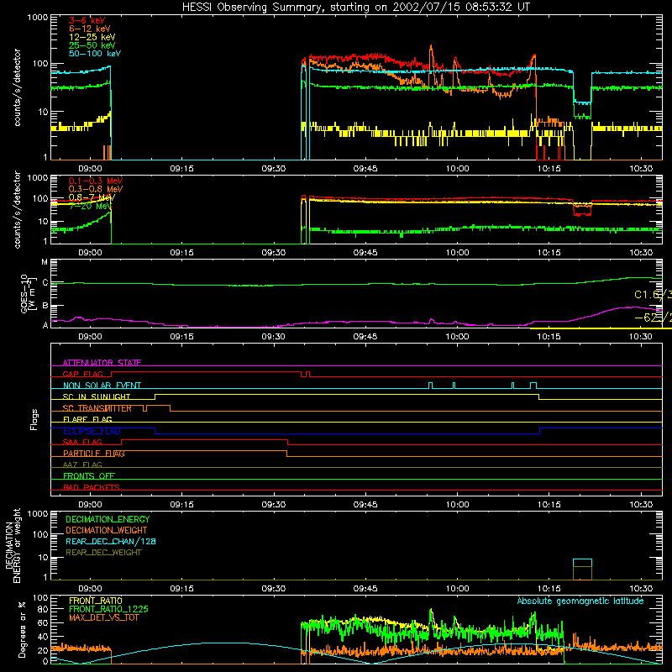Click the MAX_DET_VS_TOT legend label
This screenshot has height=672, width=672.
[103, 617]
